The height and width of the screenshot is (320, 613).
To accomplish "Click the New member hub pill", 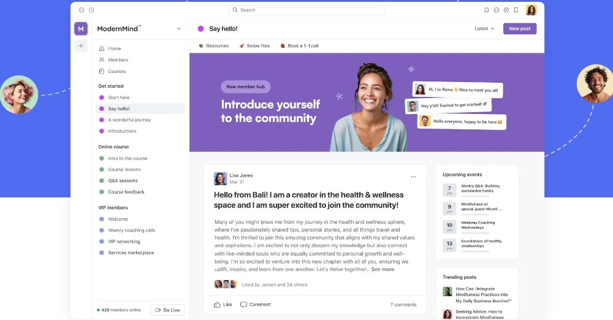I will [x=246, y=87].
